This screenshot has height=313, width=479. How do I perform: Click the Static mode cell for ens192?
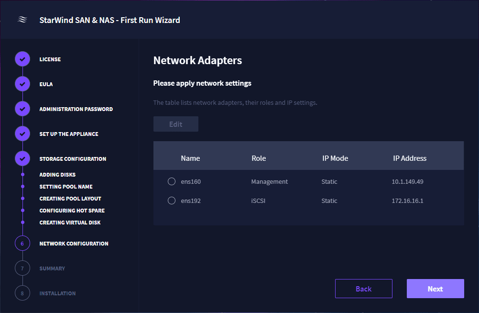point(329,201)
